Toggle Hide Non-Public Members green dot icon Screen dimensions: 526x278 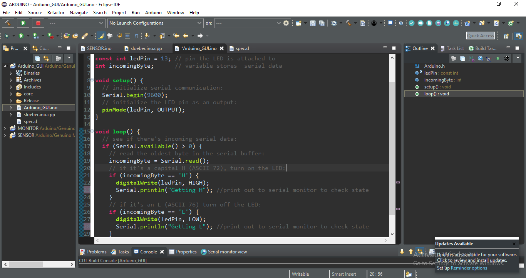[x=498, y=58]
